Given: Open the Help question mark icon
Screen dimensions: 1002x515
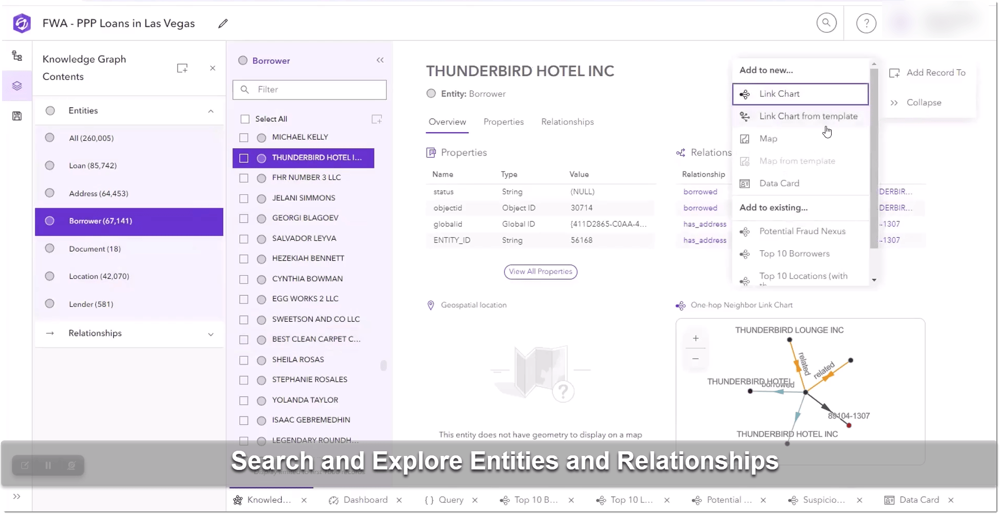Looking at the screenshot, I should pyautogui.click(x=865, y=22).
